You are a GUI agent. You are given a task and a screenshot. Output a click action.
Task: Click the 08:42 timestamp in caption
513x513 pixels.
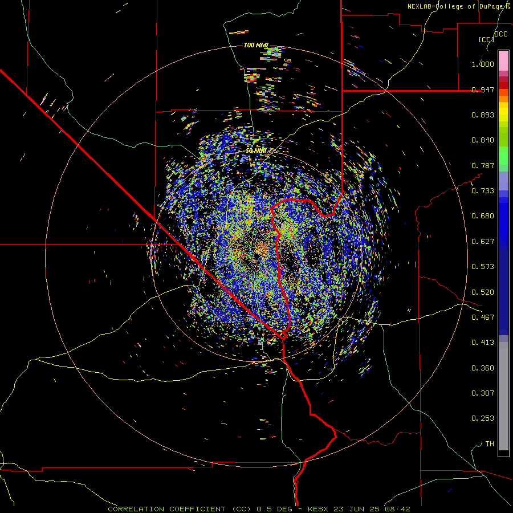click(x=397, y=509)
